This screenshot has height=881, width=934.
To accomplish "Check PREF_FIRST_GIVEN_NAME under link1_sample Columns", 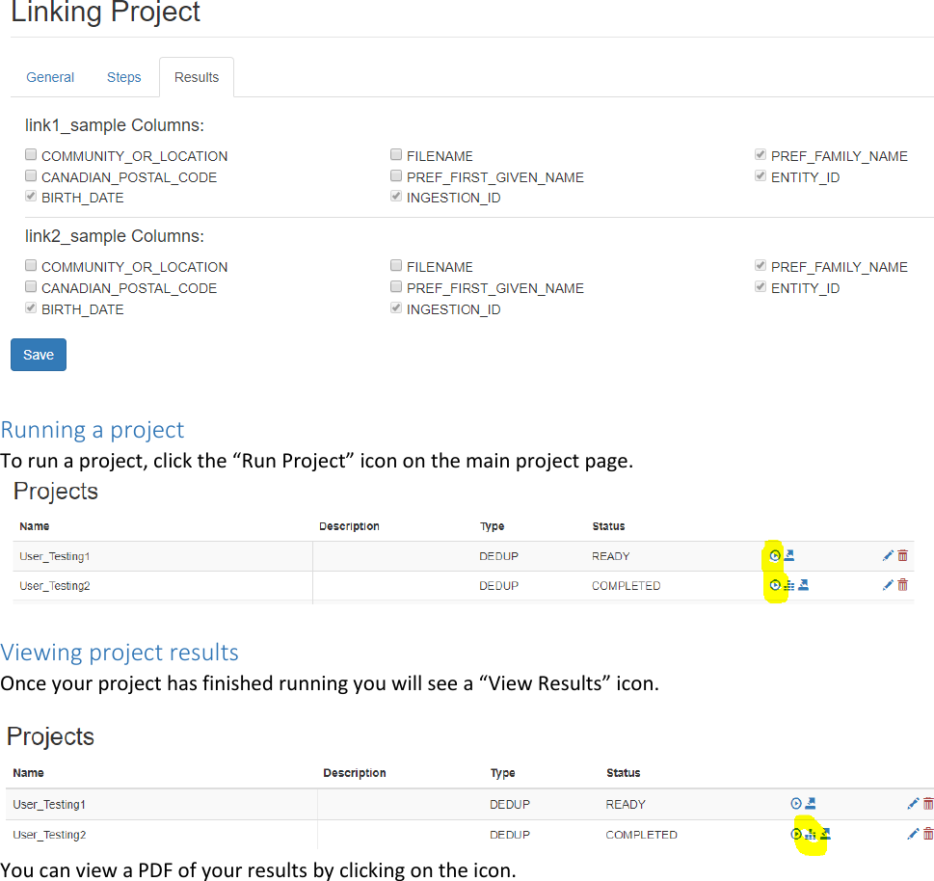I will click(x=396, y=175).
